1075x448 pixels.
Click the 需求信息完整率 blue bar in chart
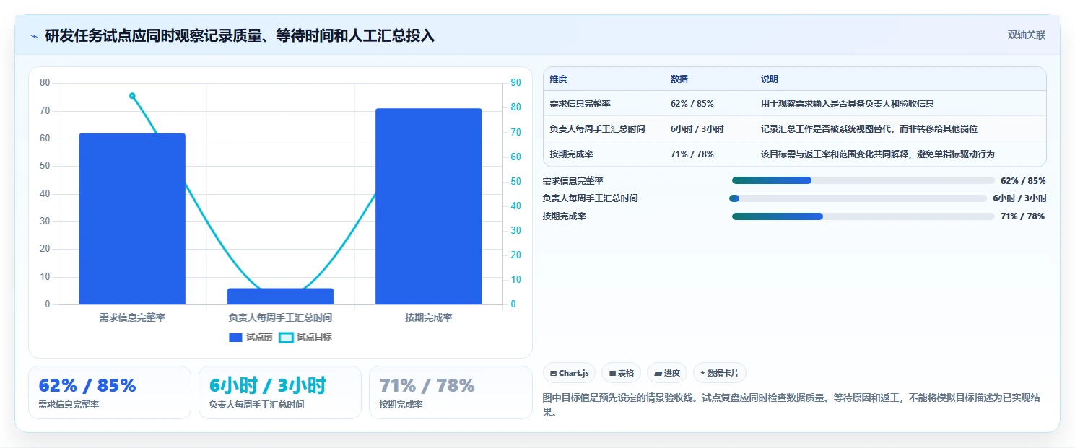pyautogui.click(x=132, y=219)
